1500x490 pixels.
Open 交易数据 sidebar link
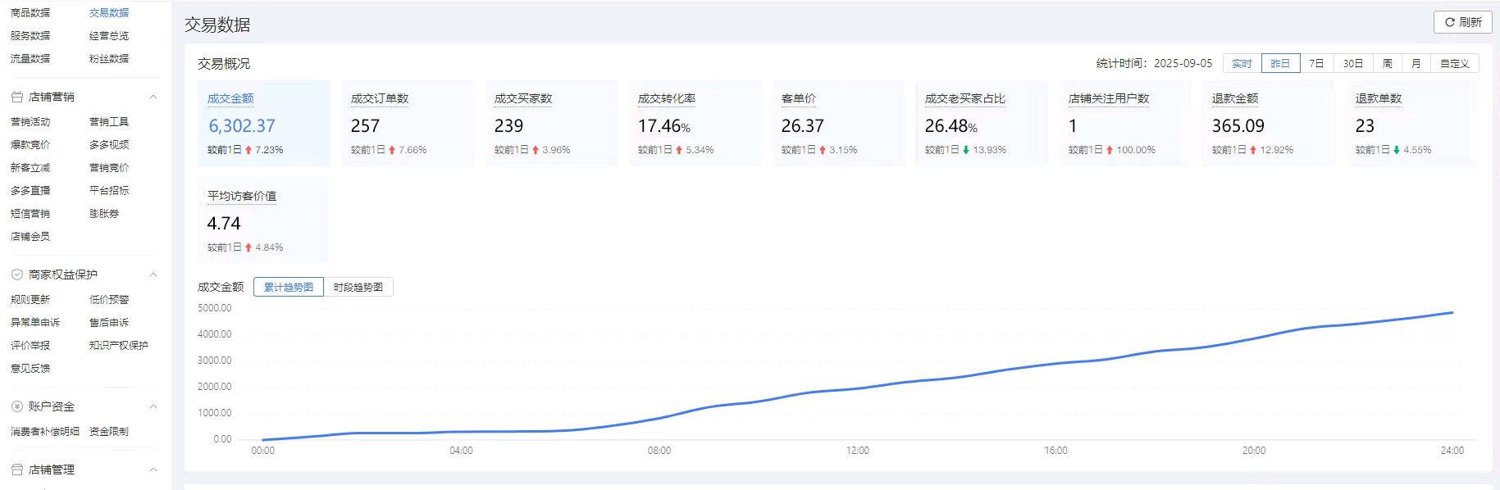point(109,12)
